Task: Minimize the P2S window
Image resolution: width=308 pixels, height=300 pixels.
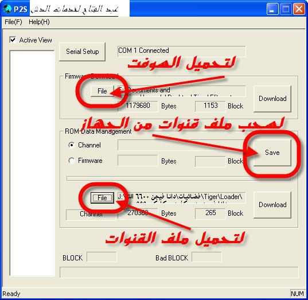Action: pyautogui.click(x=272, y=9)
